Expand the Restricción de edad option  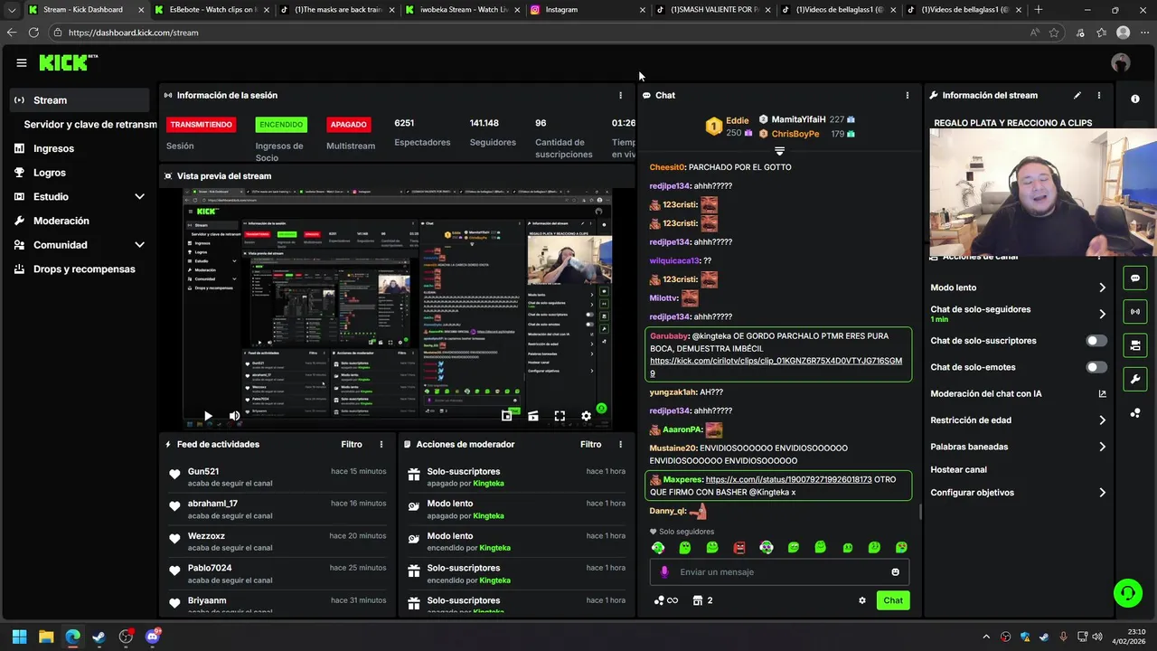pos(1102,420)
